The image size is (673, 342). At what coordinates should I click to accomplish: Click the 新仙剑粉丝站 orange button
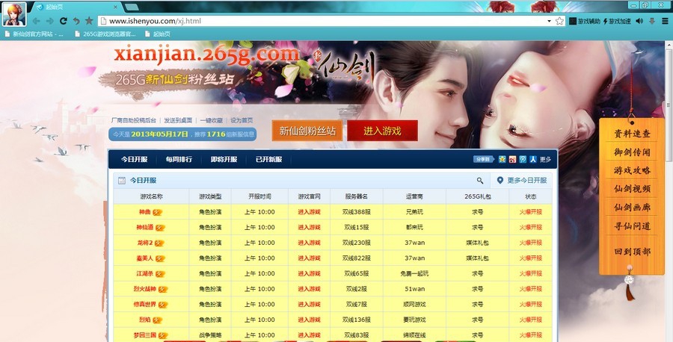[307, 131]
